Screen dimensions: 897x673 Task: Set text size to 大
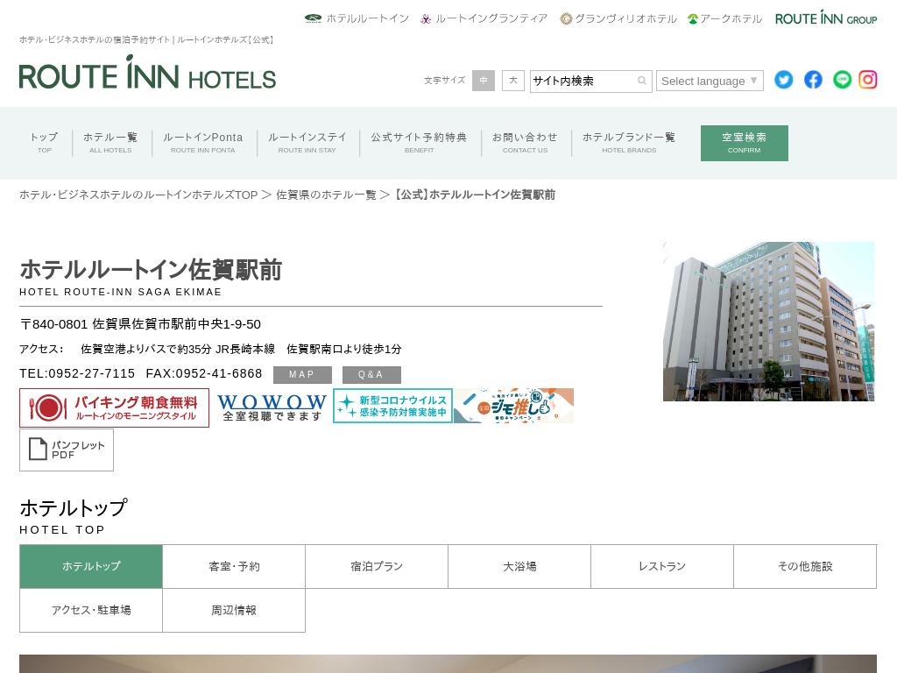click(x=513, y=81)
